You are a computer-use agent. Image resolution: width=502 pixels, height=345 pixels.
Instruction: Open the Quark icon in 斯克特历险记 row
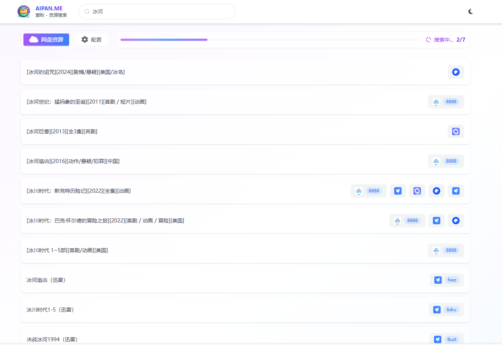(437, 191)
